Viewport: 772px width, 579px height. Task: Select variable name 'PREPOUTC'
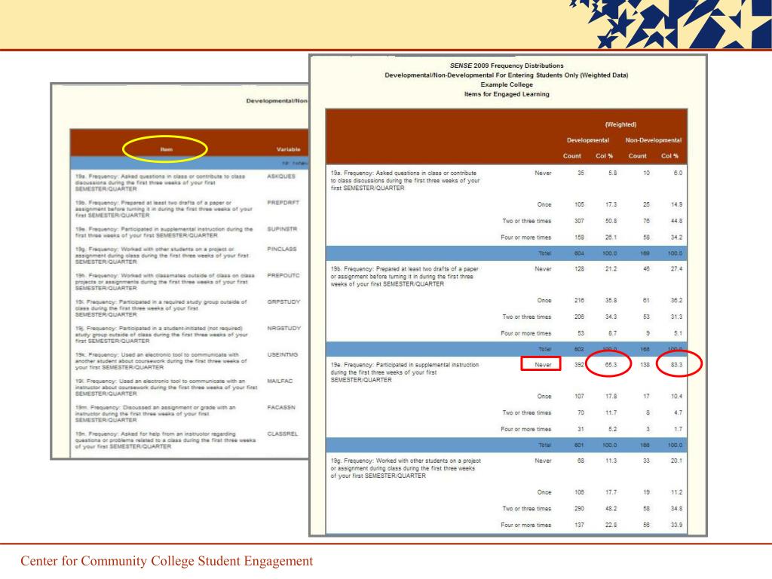point(283,276)
